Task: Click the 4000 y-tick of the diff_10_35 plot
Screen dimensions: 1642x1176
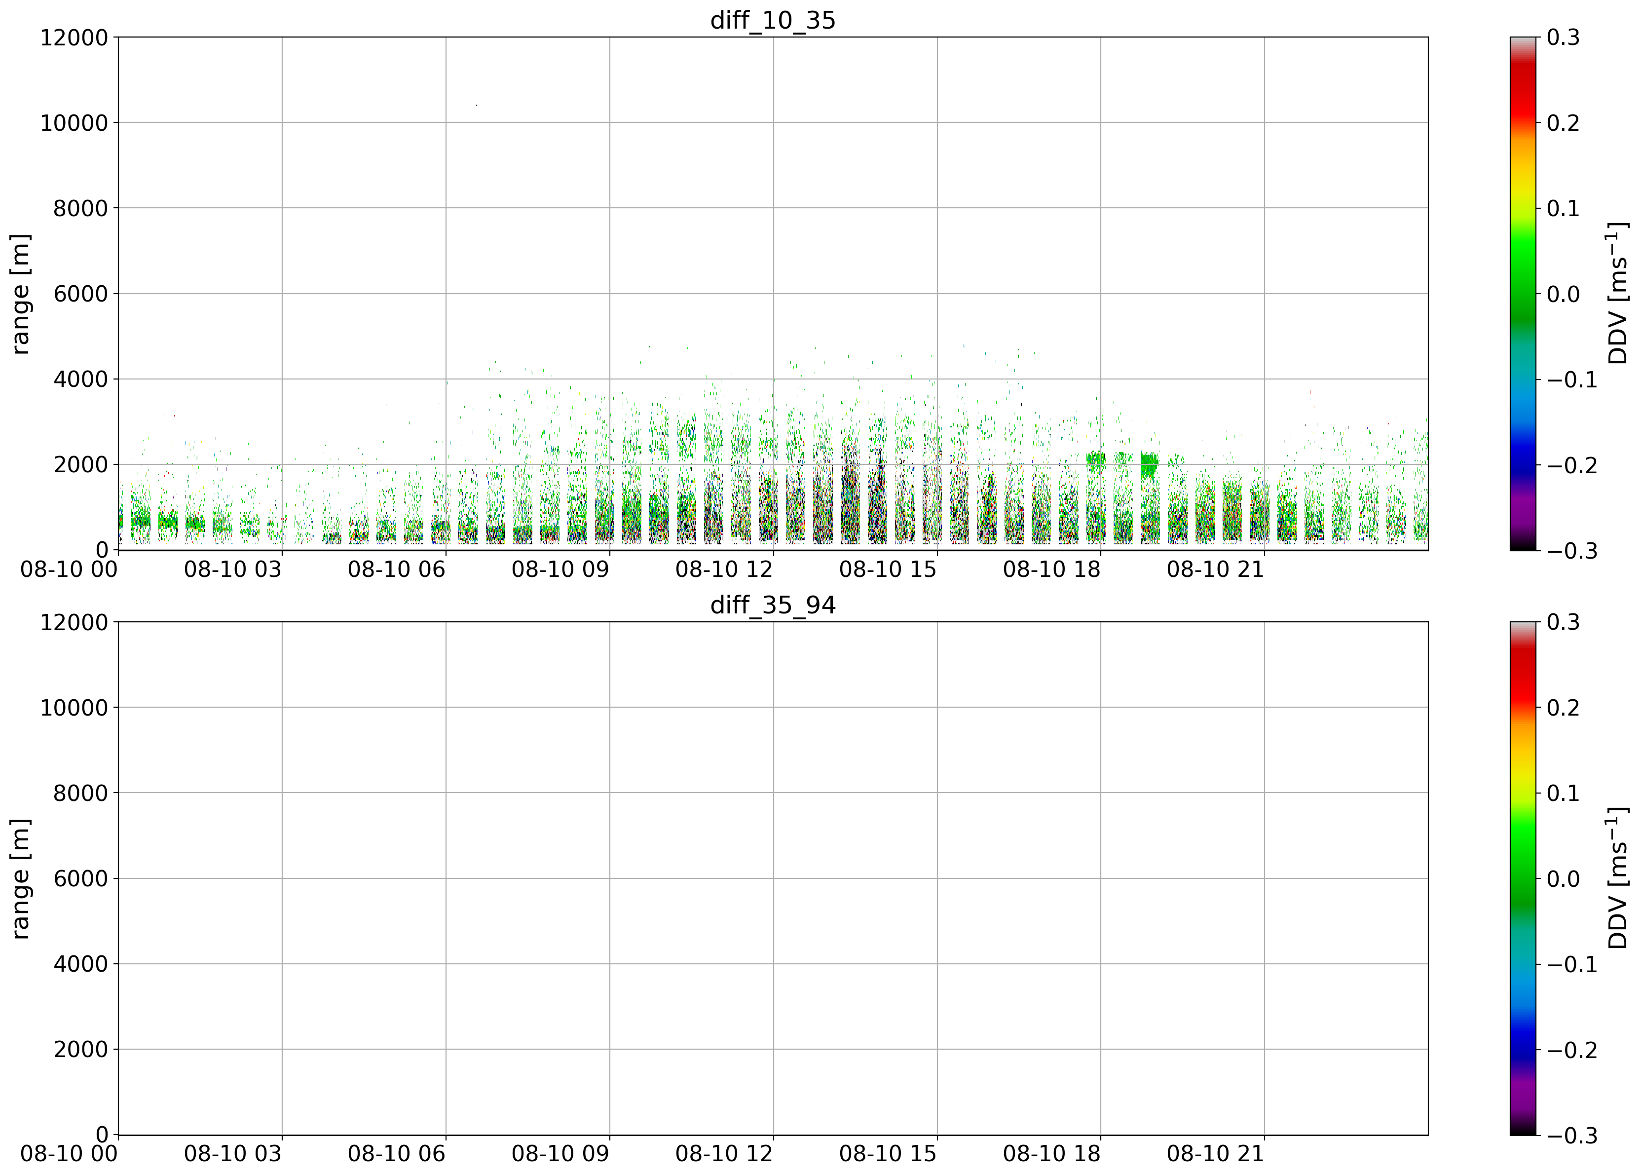Action: click(x=80, y=379)
